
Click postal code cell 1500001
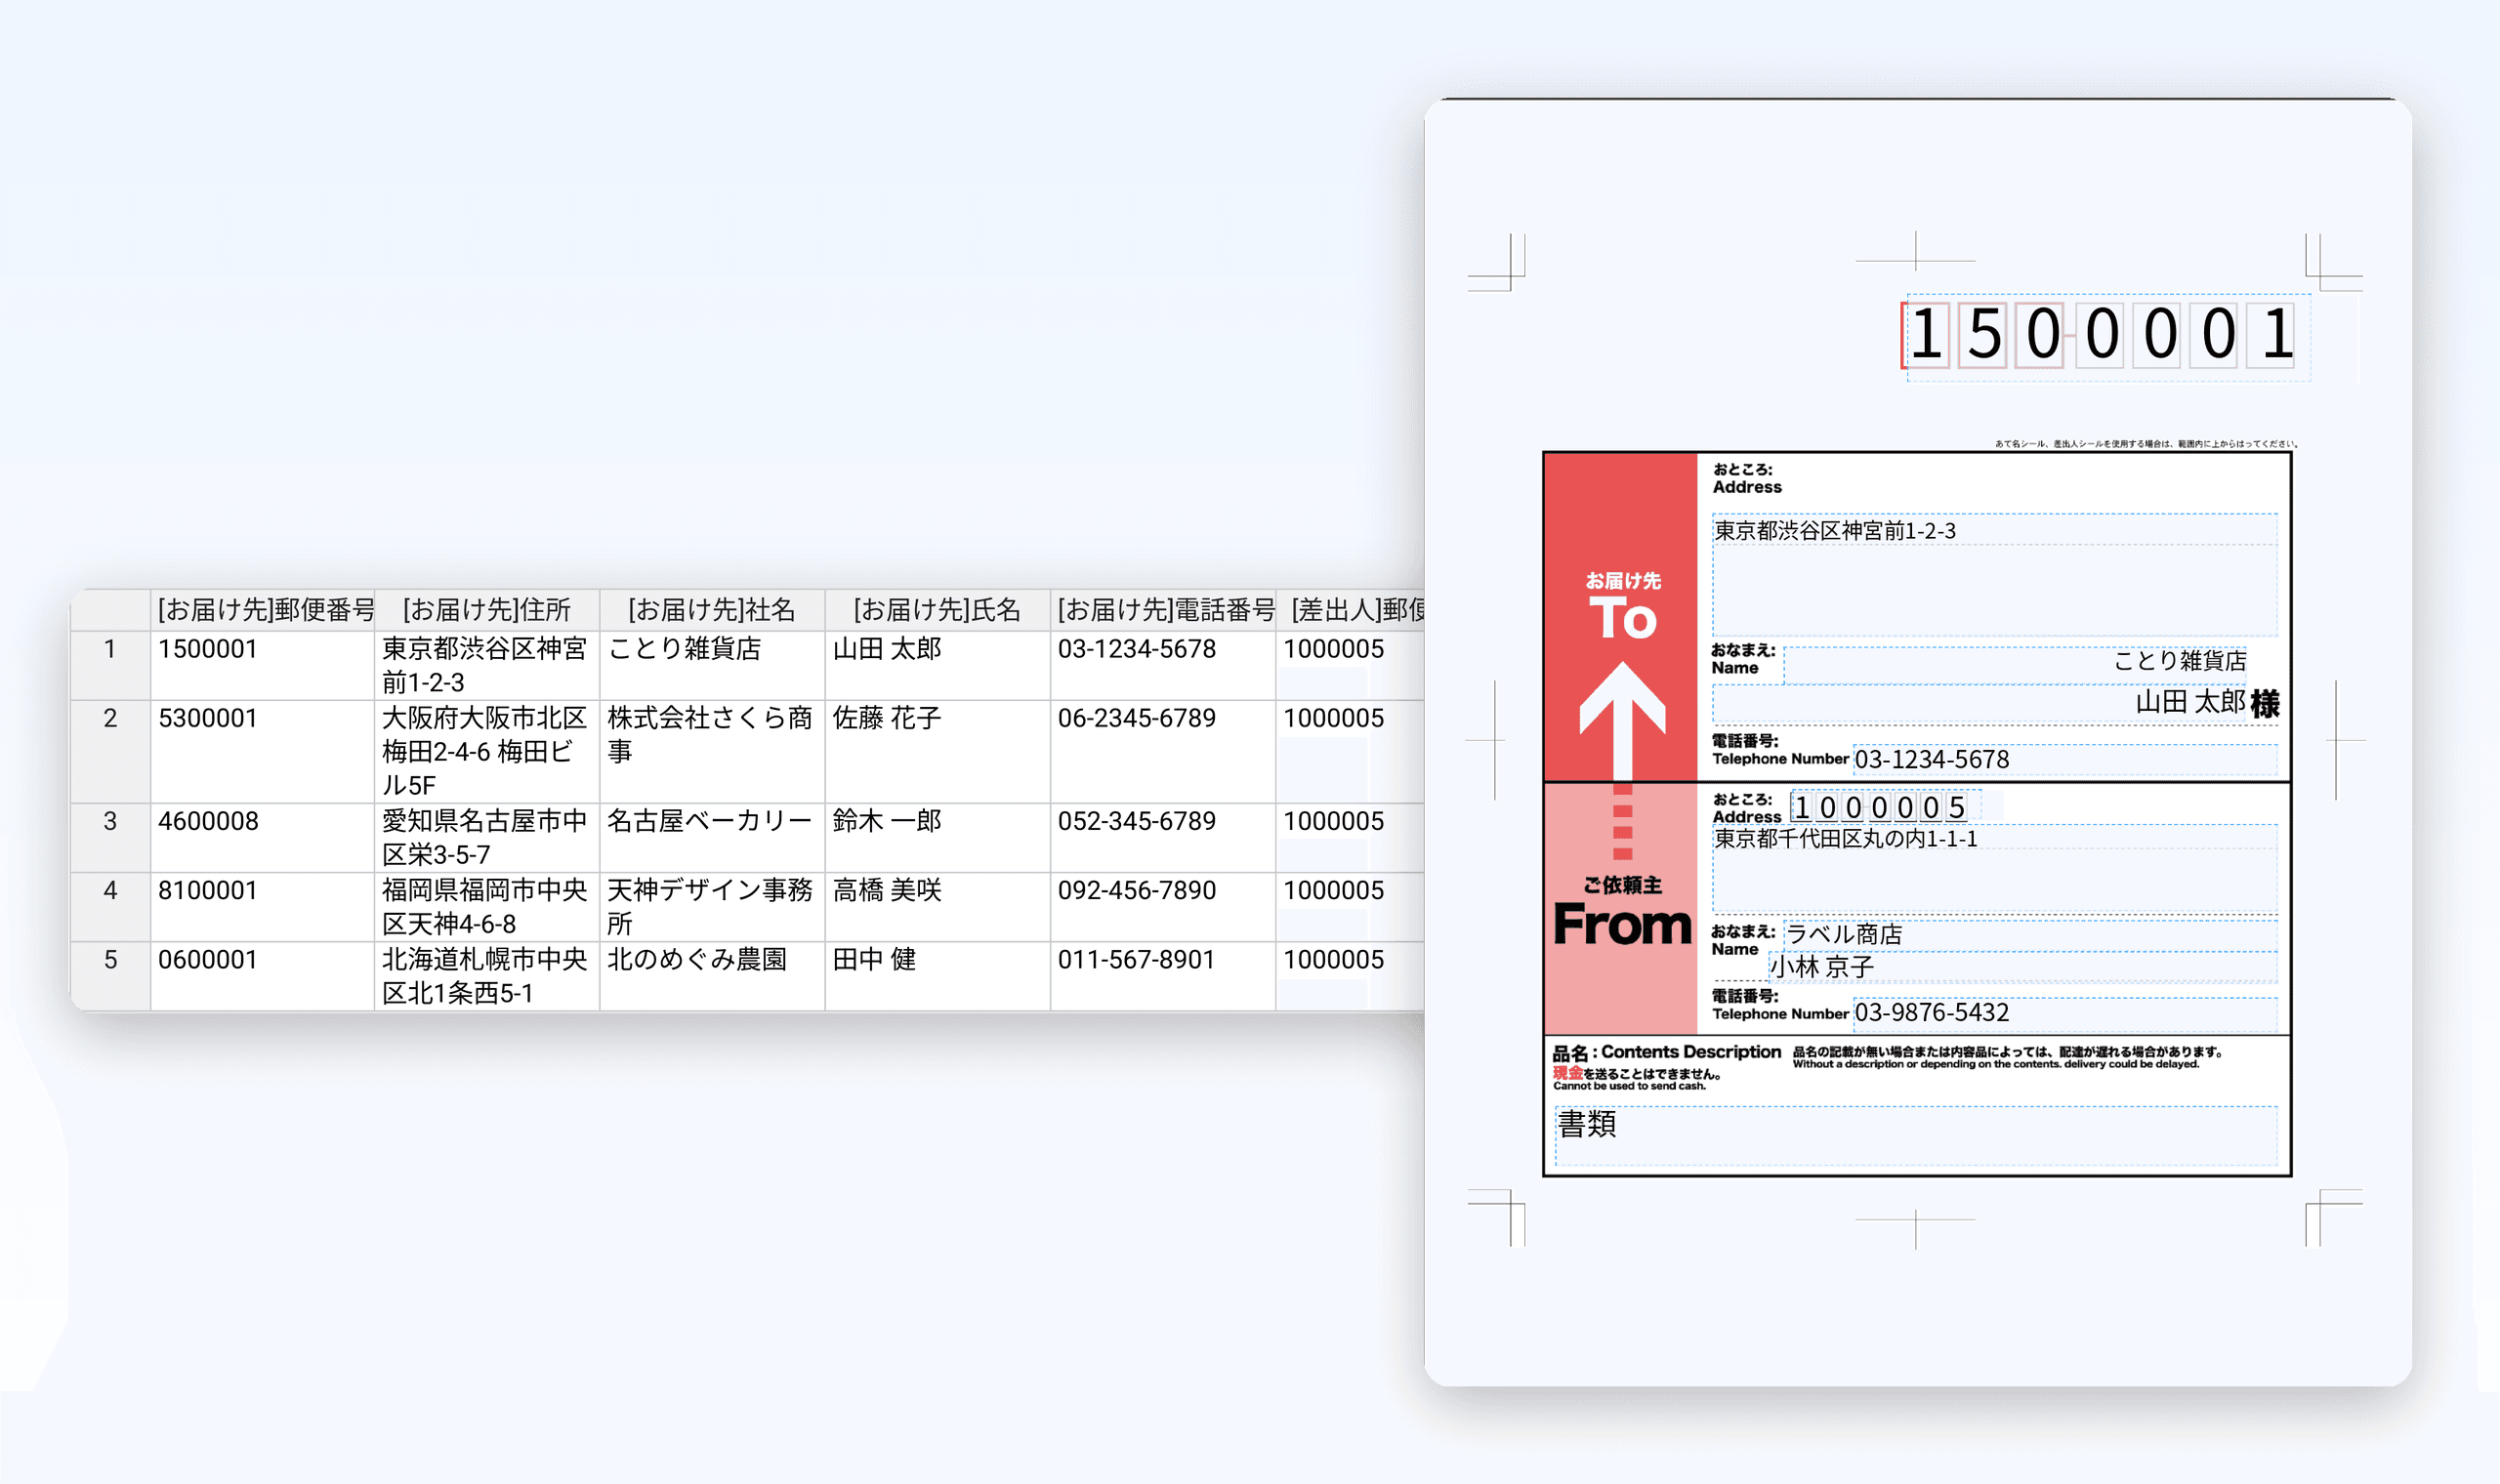click(x=263, y=665)
